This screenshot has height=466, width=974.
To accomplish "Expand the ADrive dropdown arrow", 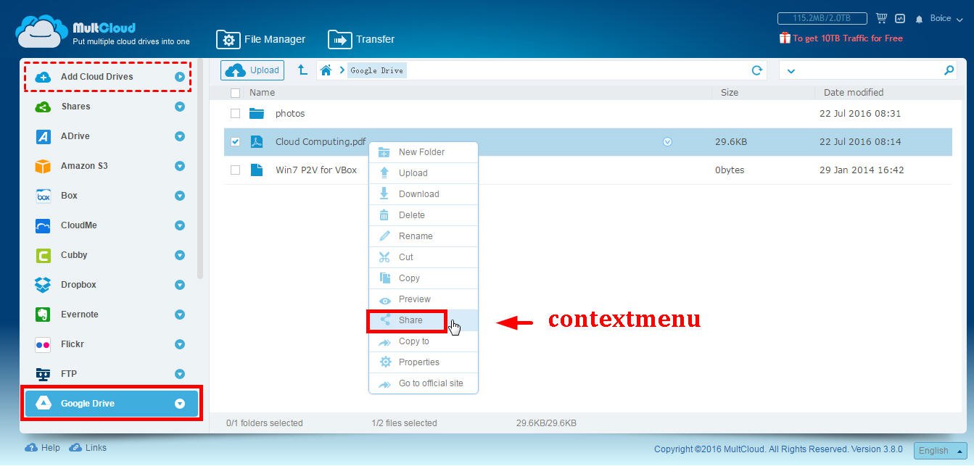I will pos(180,136).
